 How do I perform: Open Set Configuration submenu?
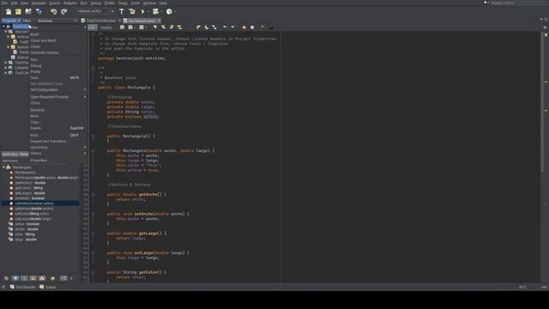[57, 90]
